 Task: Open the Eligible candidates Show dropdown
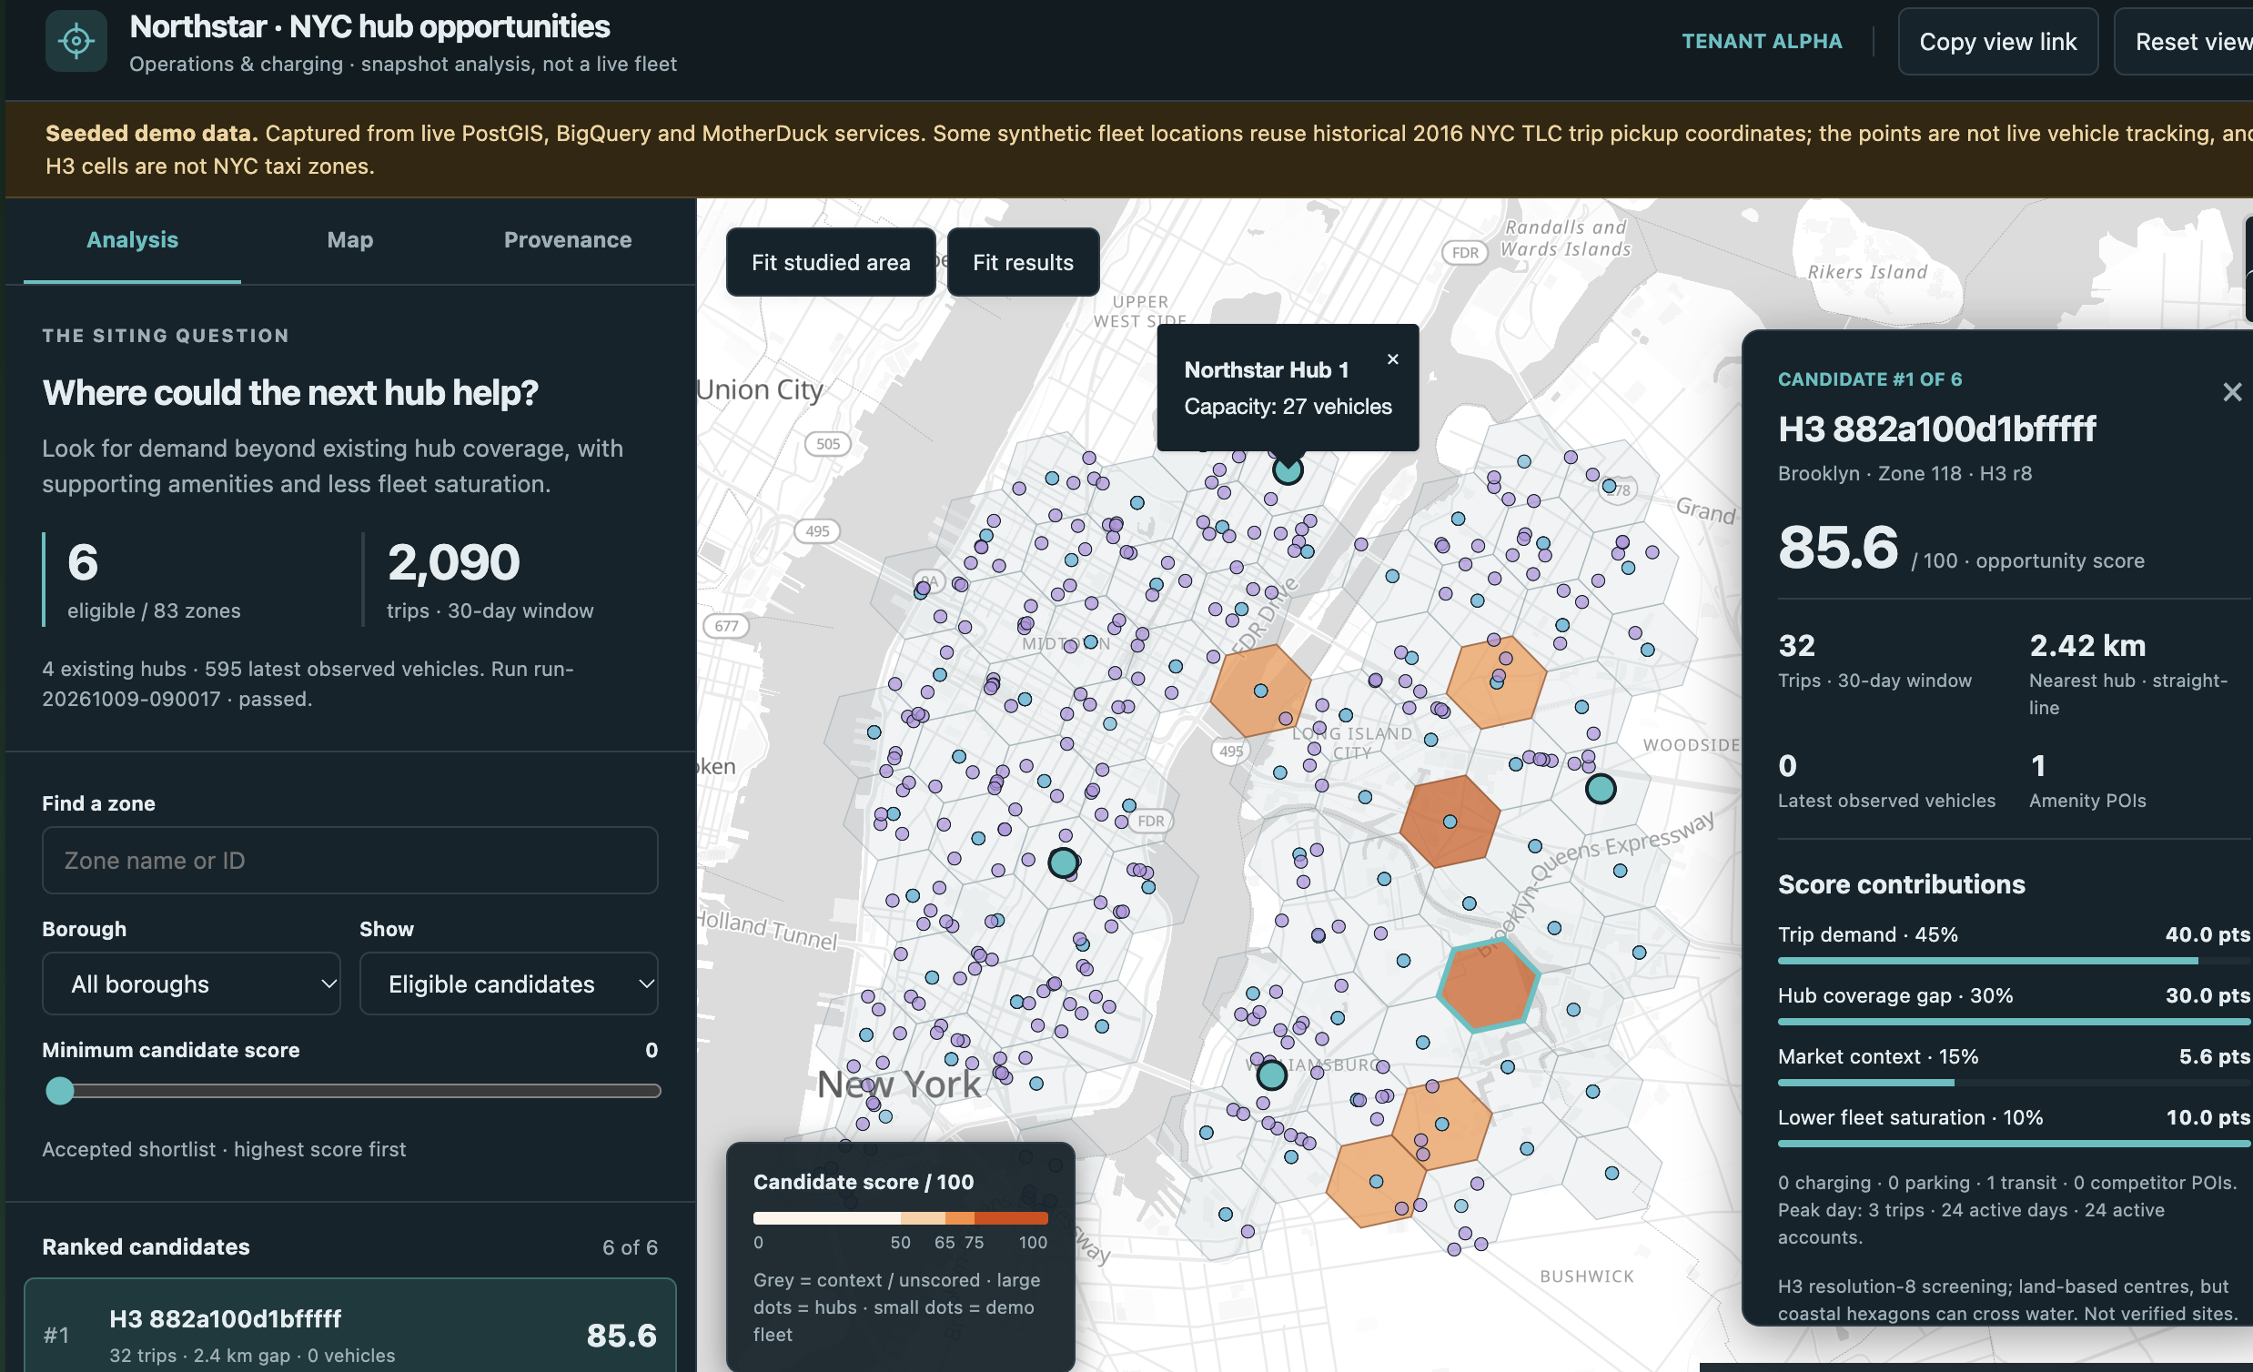coord(510,984)
